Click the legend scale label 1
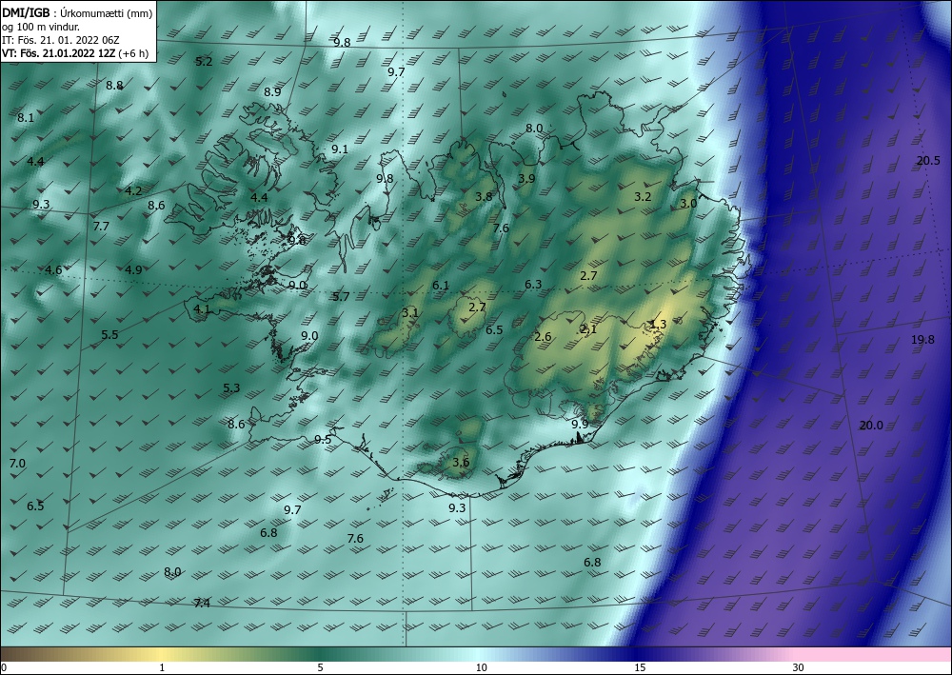Viewport: 952px width, 675px height. click(162, 667)
